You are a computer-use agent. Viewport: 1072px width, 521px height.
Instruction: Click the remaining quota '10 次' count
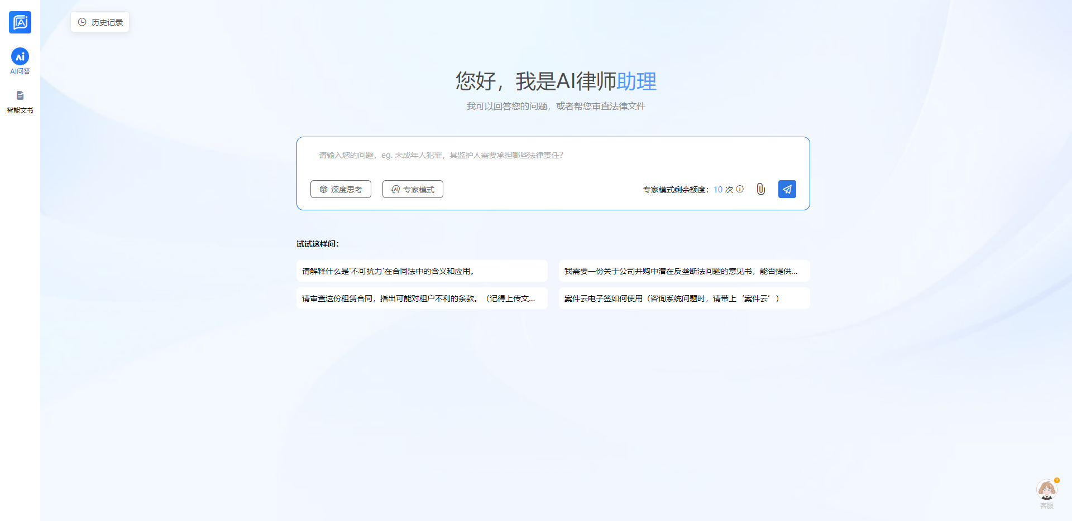(x=723, y=190)
